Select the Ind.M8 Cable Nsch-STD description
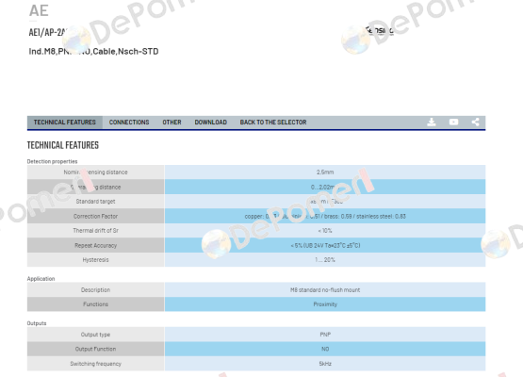This screenshot has height=377, width=523. 93,52
